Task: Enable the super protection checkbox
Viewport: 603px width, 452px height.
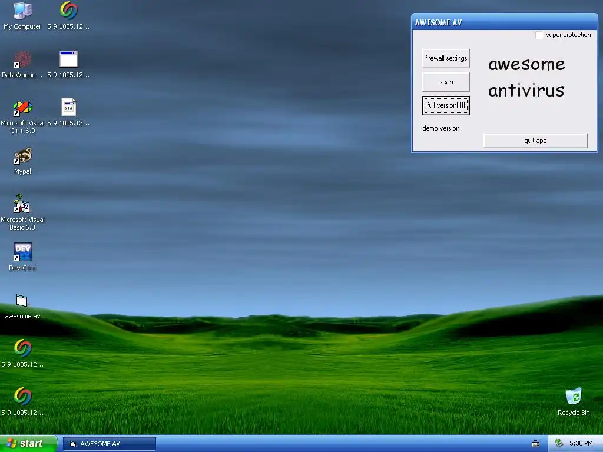Action: tap(539, 35)
